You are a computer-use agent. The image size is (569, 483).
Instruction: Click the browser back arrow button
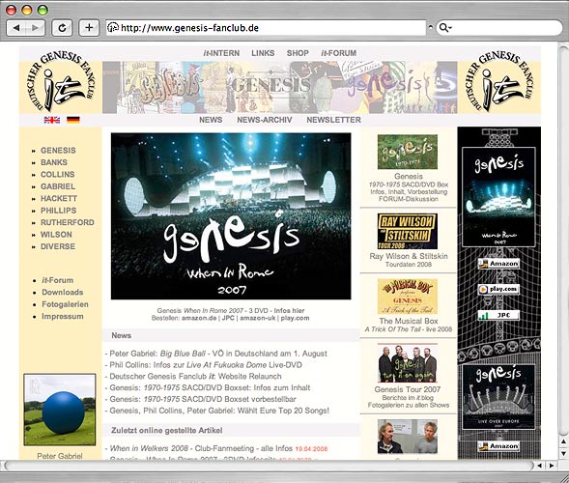16,28
